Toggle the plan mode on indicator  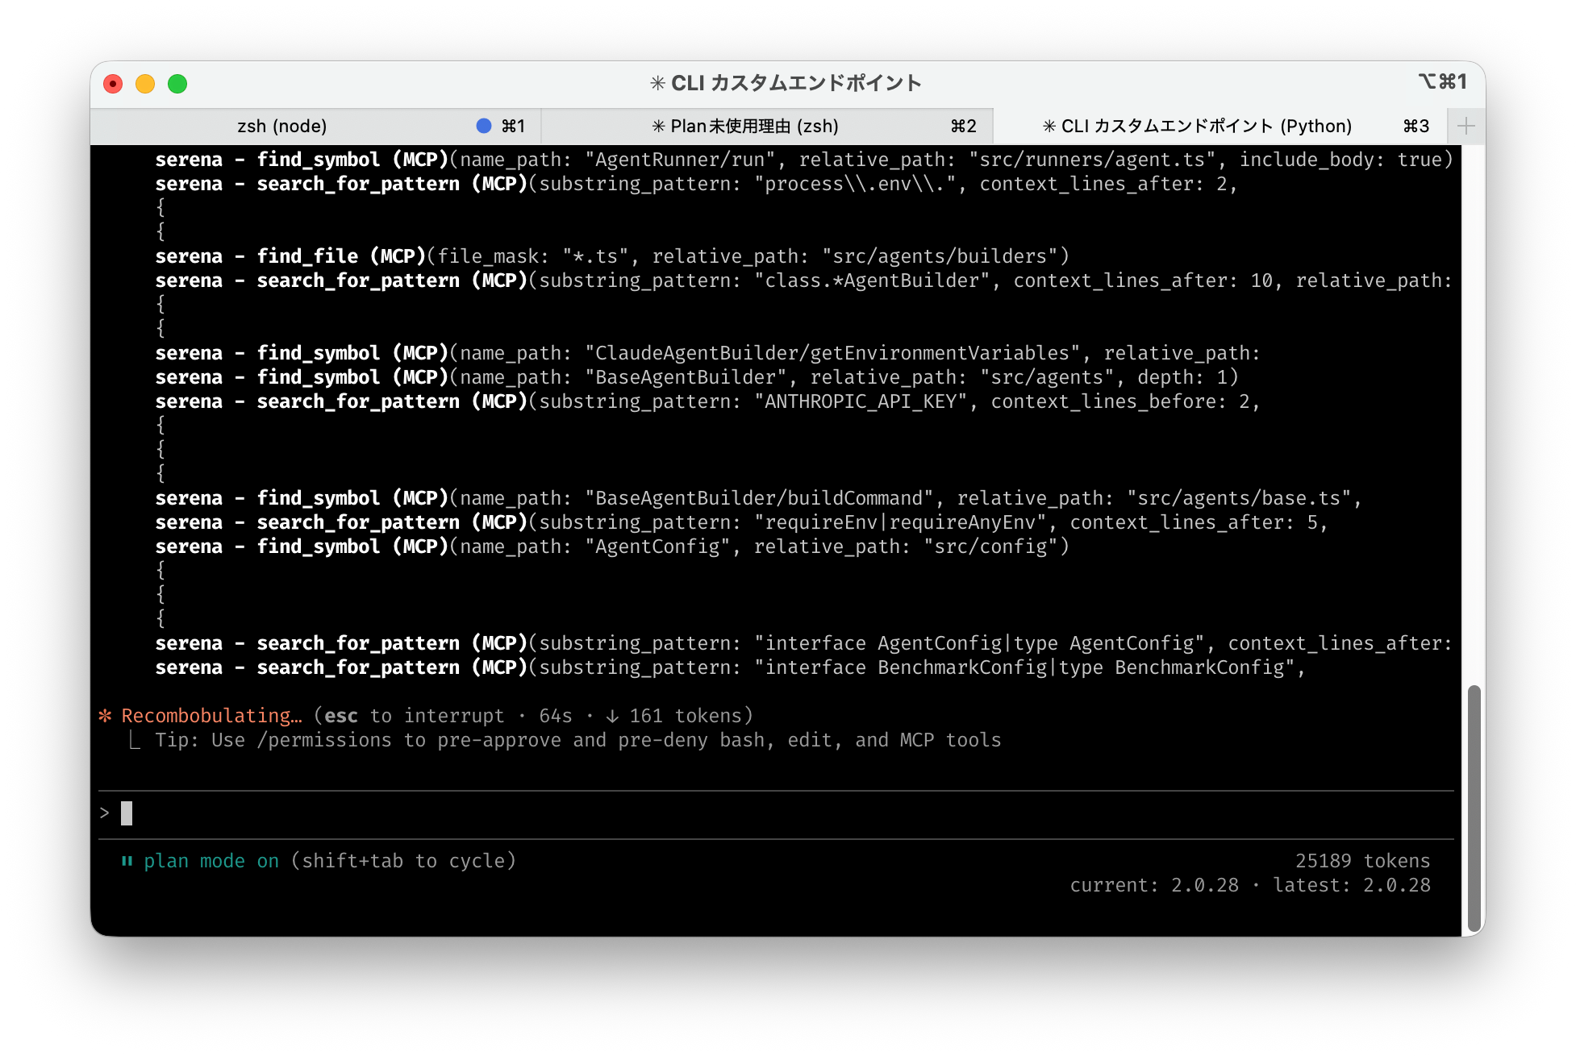(211, 861)
